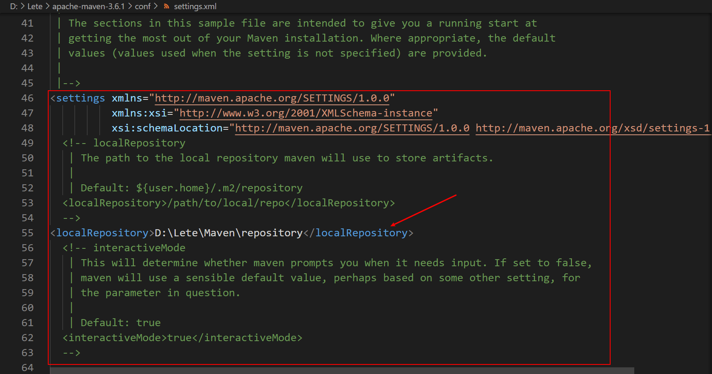Place cursor in D:\Lete\Maven\repository path text
This screenshot has height=374, width=712.
pyautogui.click(x=229, y=233)
